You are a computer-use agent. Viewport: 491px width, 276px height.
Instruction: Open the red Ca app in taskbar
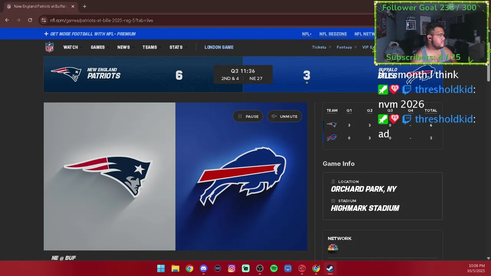point(302,268)
